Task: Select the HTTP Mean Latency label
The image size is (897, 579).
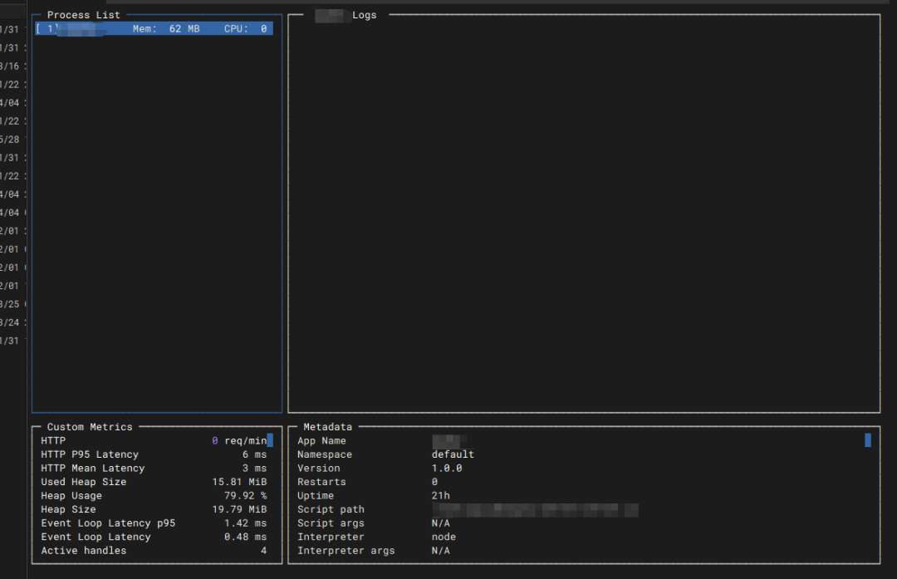Action: click(93, 468)
